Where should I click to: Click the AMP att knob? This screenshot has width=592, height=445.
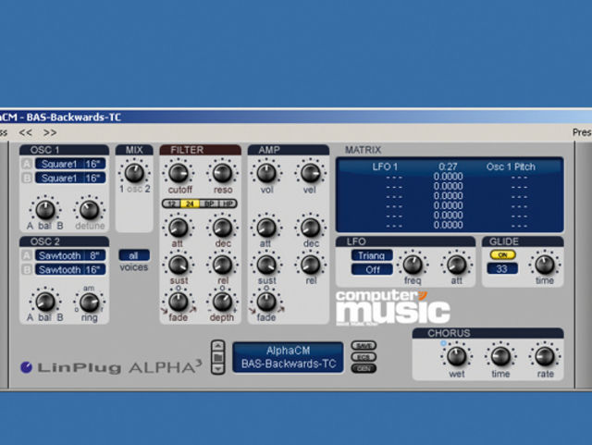[x=266, y=227]
